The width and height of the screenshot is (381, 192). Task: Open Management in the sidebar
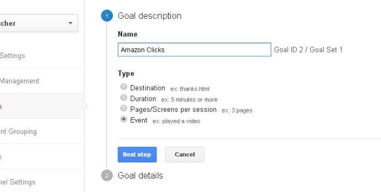[19, 81]
